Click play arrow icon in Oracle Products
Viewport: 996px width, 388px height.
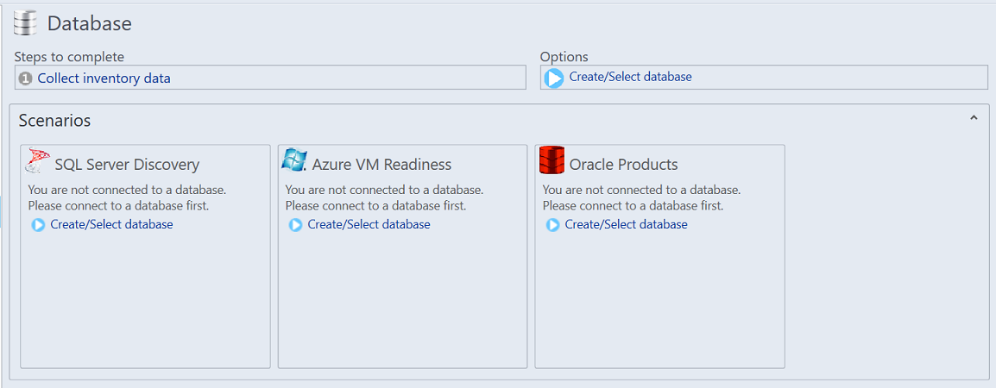click(x=553, y=225)
